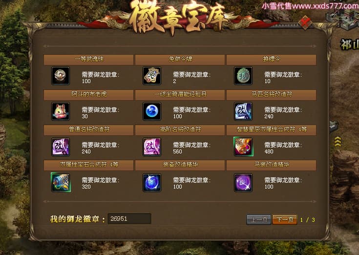
Task: Click the 马装改造精华 purple essence icon
Action: coord(243,182)
